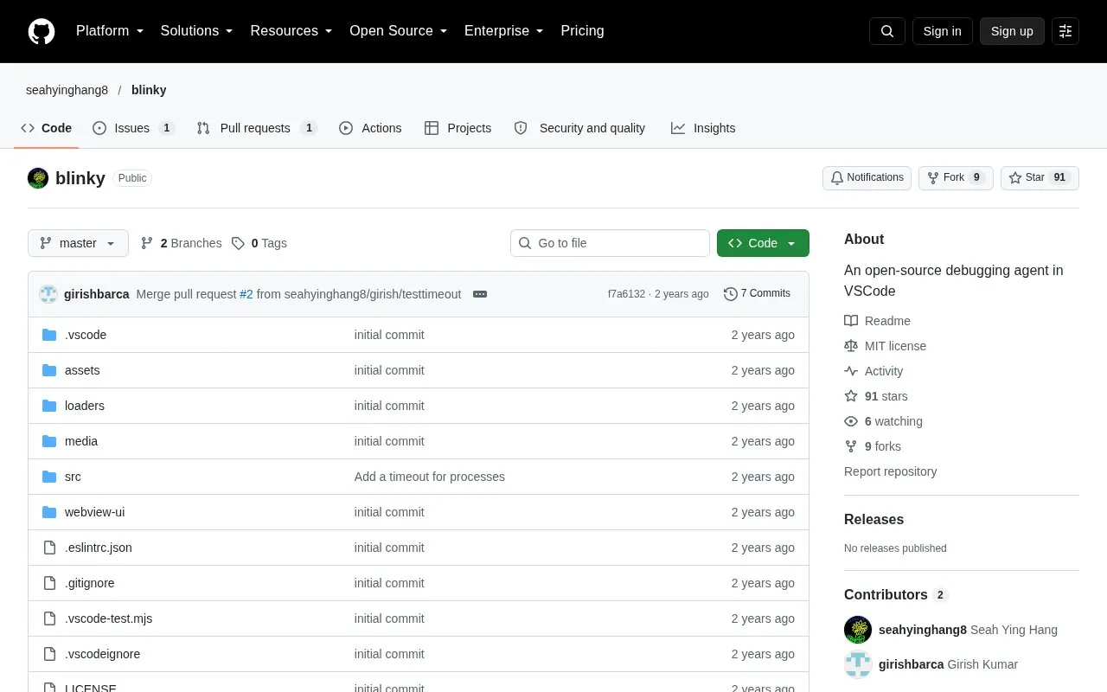View the 0 Tags link
1107x692 pixels.
[259, 243]
